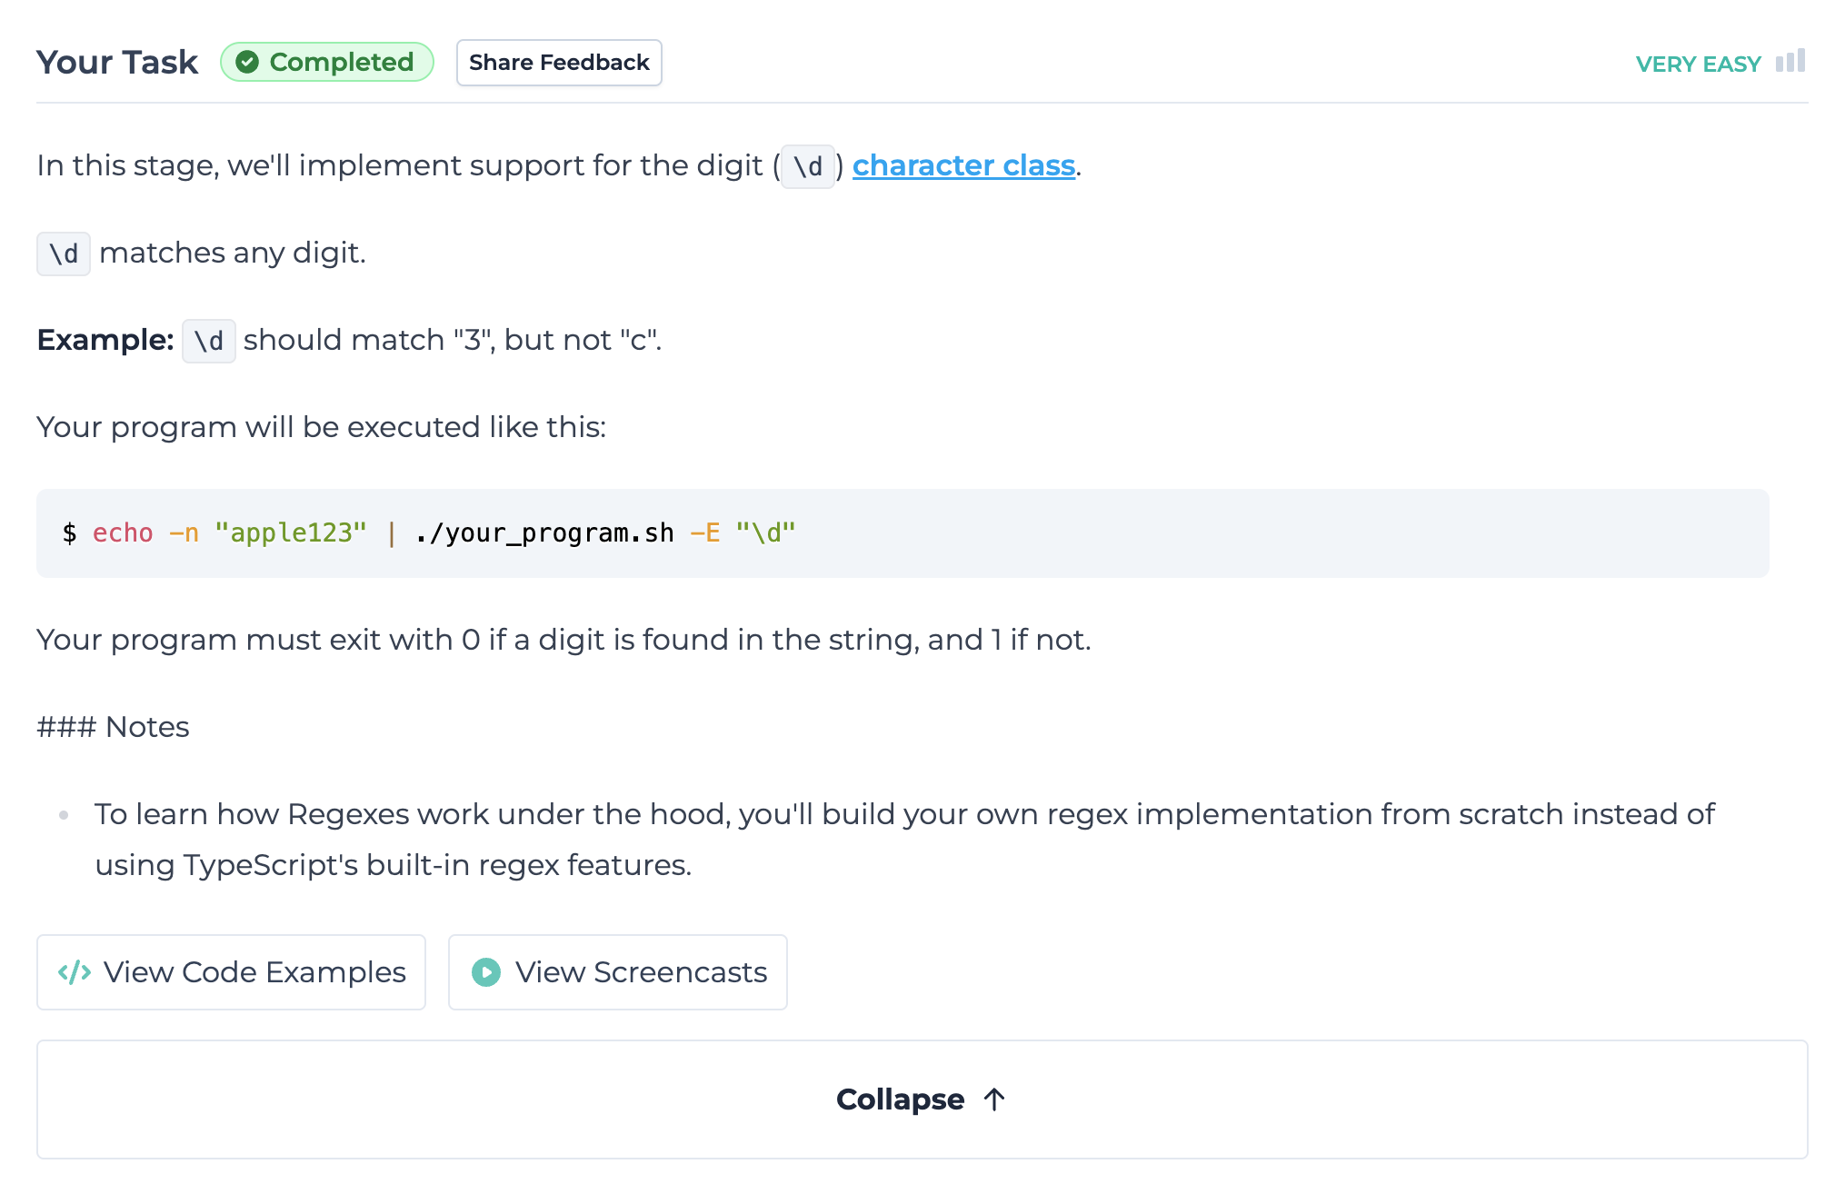
Task: Open the View Screencasts text label
Action: [641, 972]
